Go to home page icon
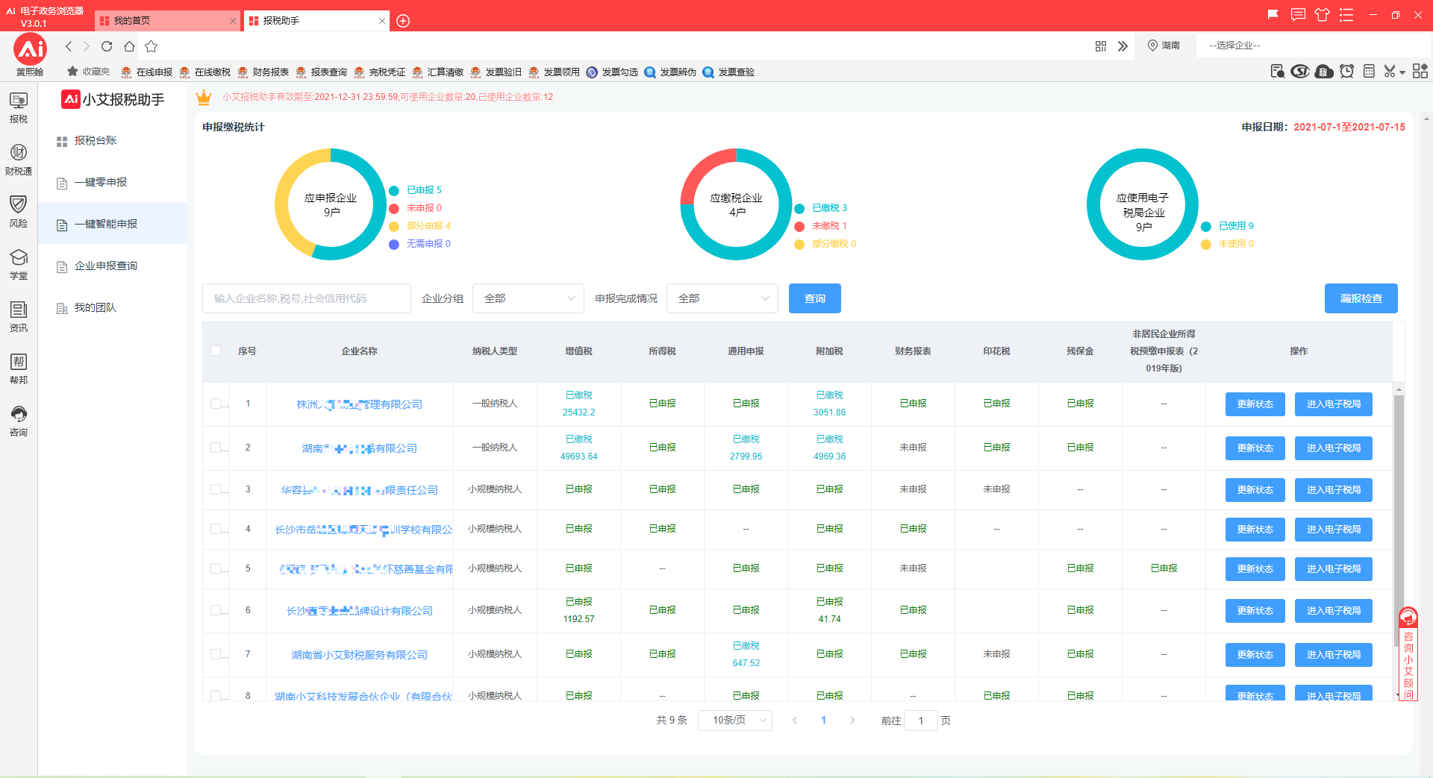Screen dimensions: 1433x778 (x=129, y=46)
